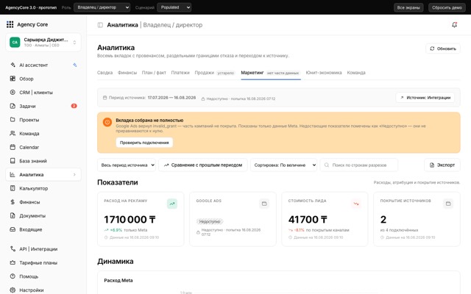Open the Сценарий dropdown Populated
The image size is (471, 294).
pyautogui.click(x=174, y=7)
